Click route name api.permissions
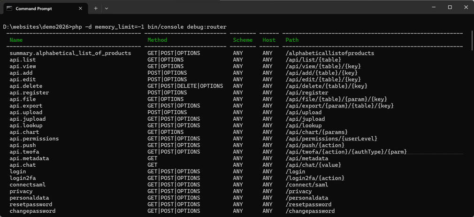 tap(34, 139)
